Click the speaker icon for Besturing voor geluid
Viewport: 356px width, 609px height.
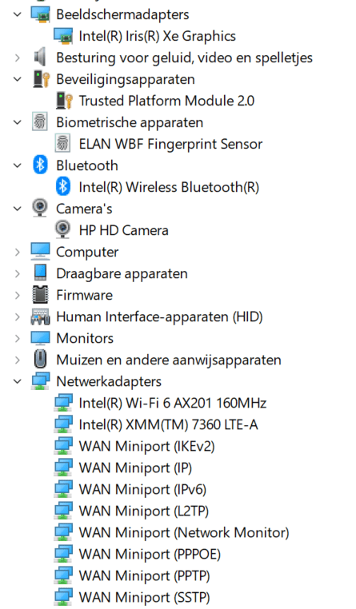40,58
